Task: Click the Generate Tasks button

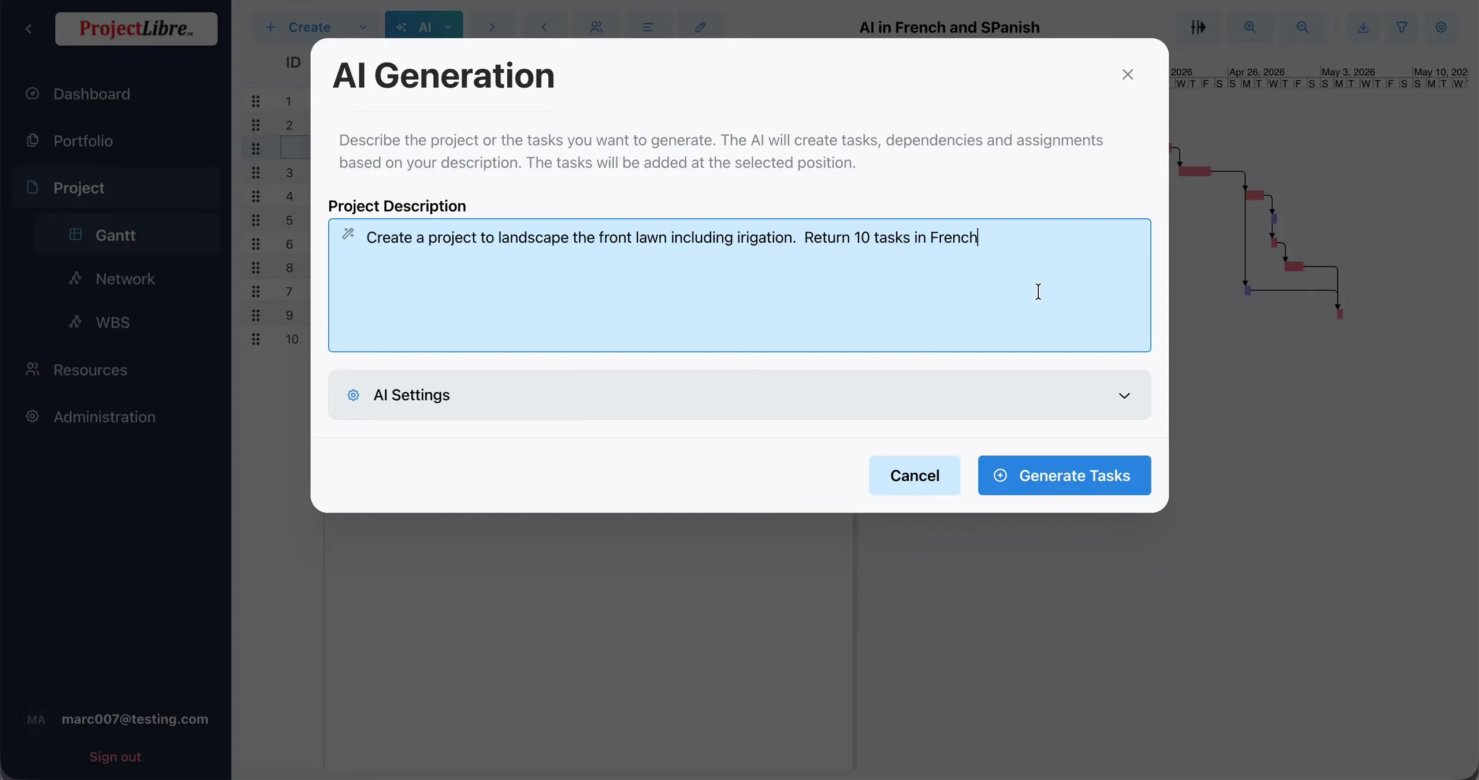Action: 1064,476
